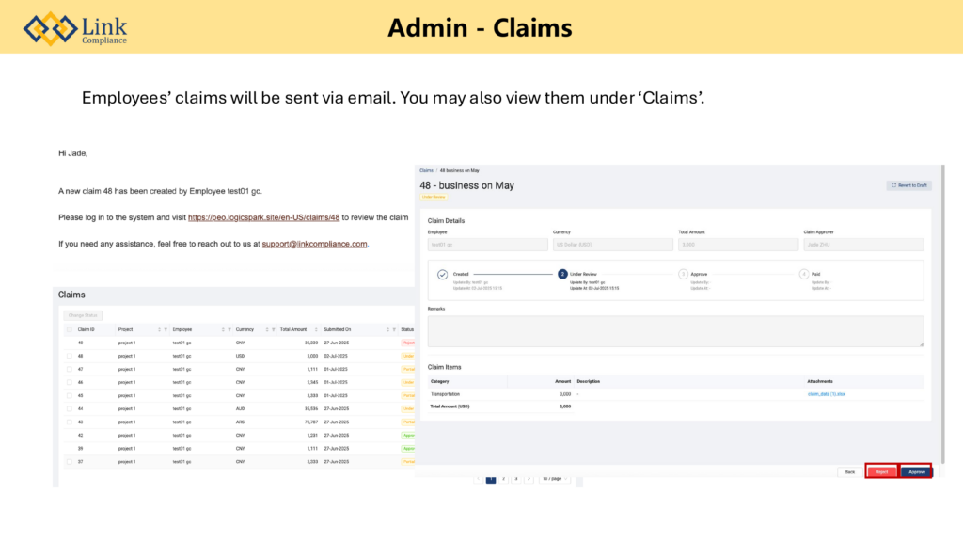Click the Employee column filter icon
The height and width of the screenshot is (542, 963).
pyautogui.click(x=229, y=330)
